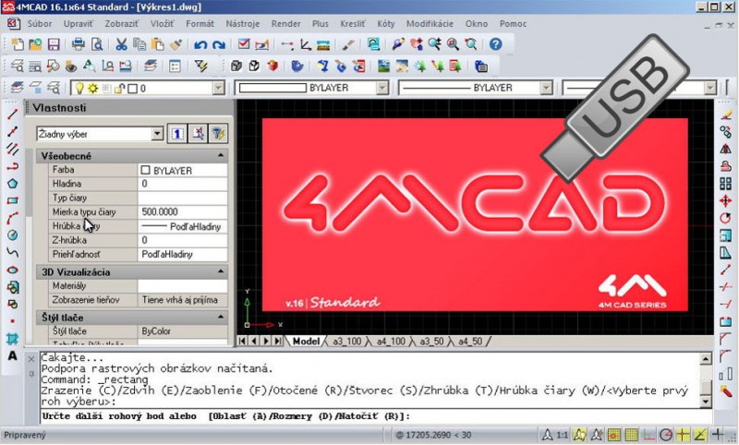The height and width of the screenshot is (445, 739).
Task: Click the Hrúbka čiary PodľaHladiny value
Action: [x=182, y=226]
